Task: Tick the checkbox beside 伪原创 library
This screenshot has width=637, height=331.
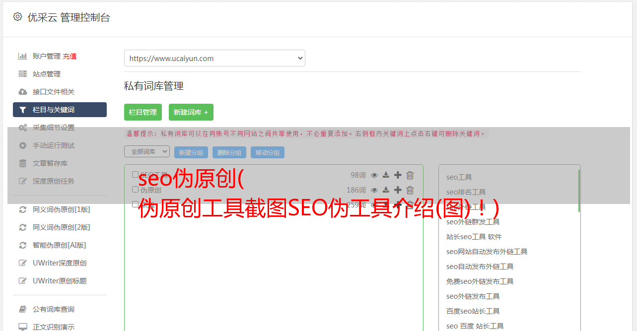Action: click(x=135, y=190)
